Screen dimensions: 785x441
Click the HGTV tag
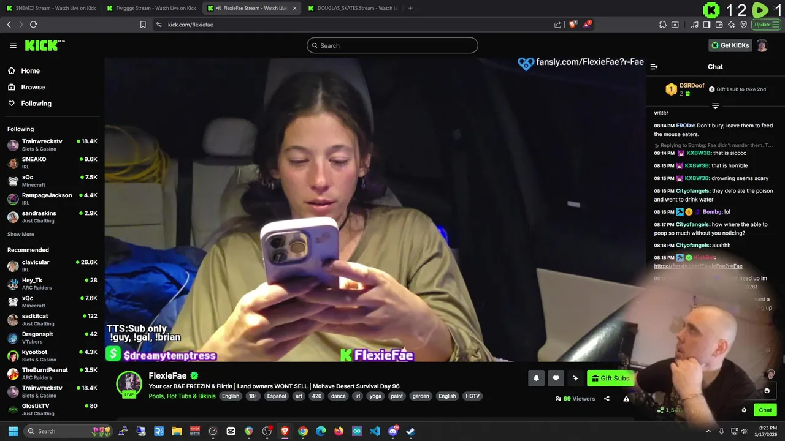(472, 396)
